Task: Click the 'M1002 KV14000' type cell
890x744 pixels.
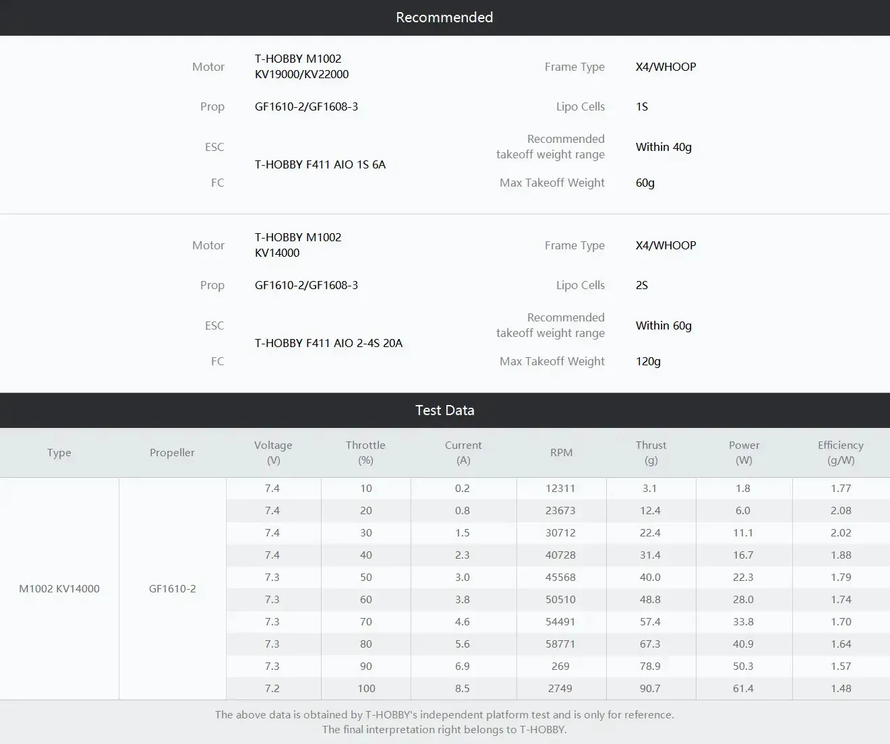Action: point(59,588)
